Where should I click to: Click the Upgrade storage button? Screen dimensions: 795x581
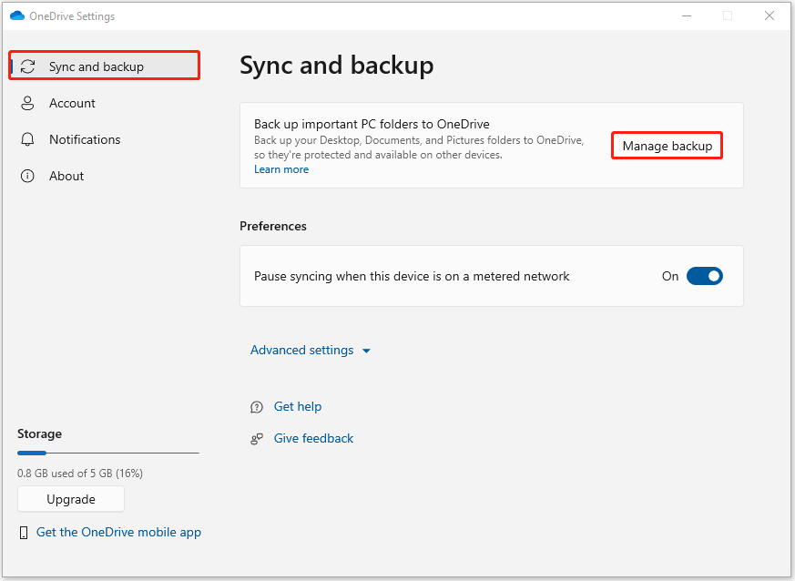click(x=71, y=499)
